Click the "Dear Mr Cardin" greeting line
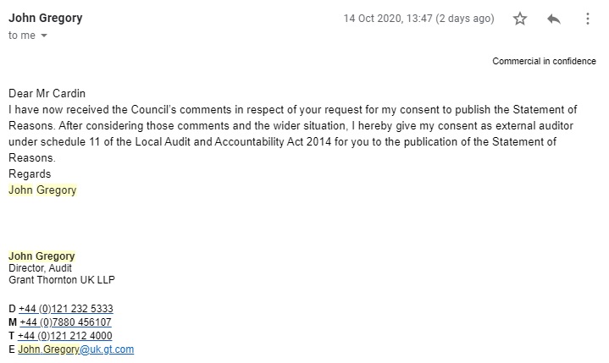 tap(48, 93)
